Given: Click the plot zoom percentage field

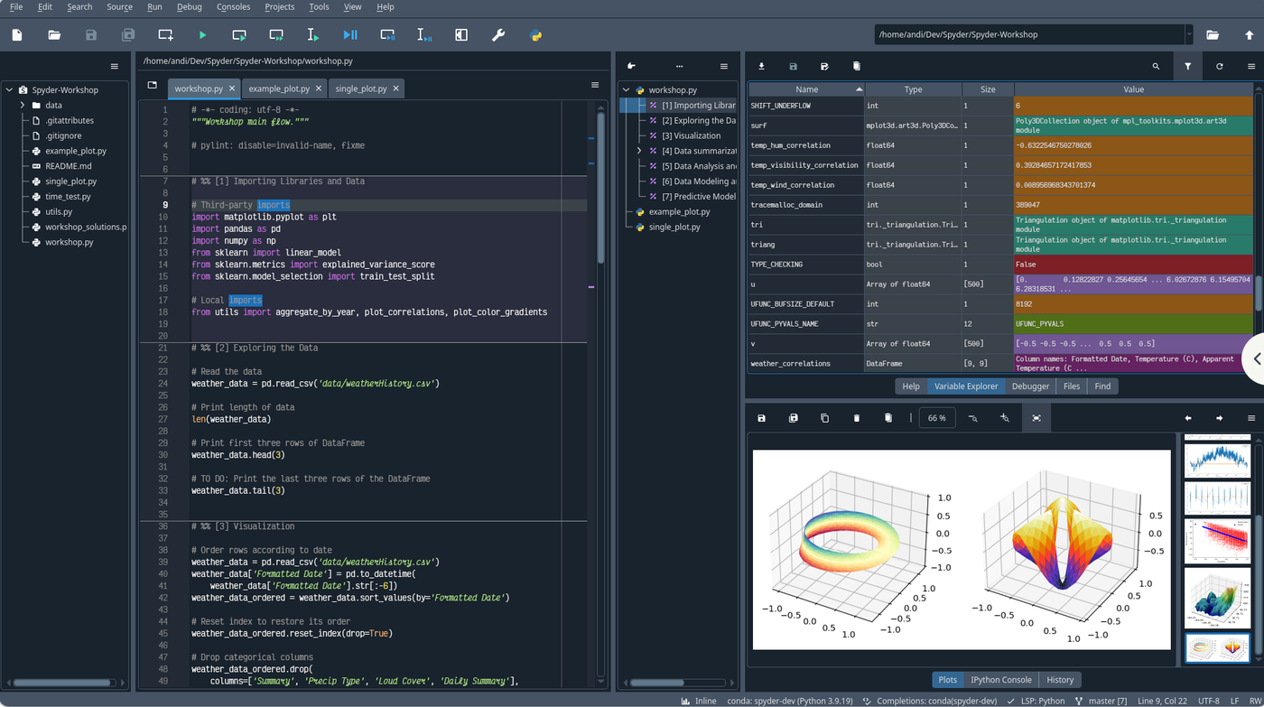Looking at the screenshot, I should tap(937, 418).
